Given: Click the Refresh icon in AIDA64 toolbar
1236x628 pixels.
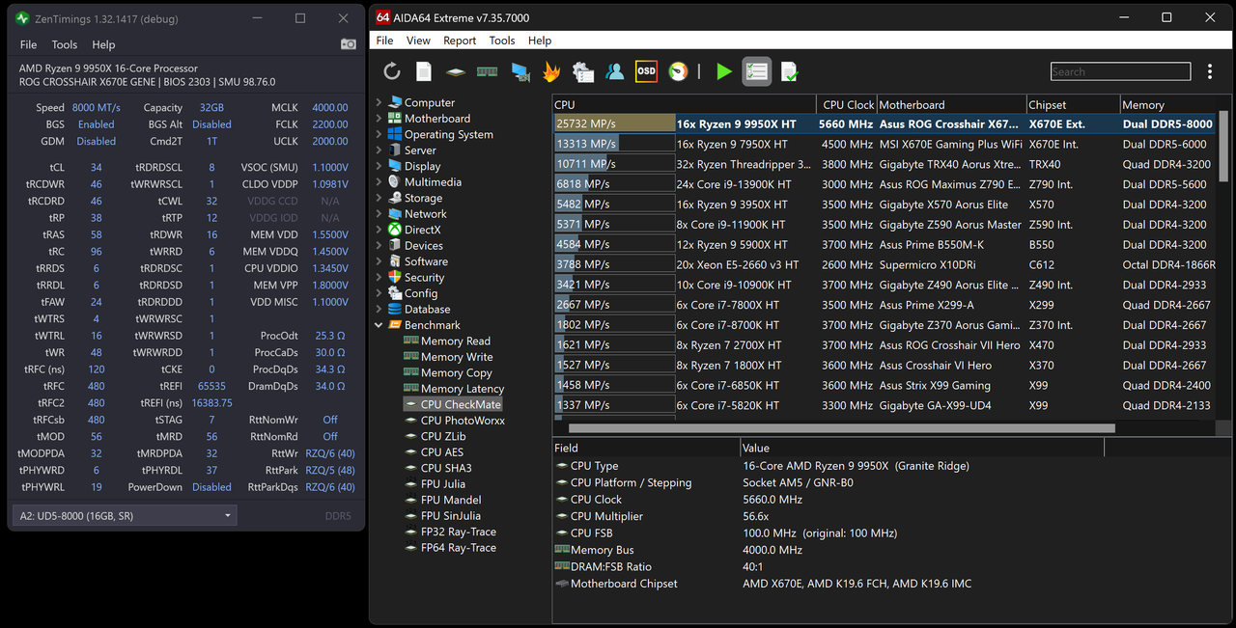Looking at the screenshot, I should (392, 71).
